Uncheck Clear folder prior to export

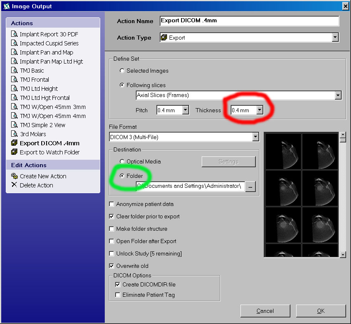[x=111, y=216]
